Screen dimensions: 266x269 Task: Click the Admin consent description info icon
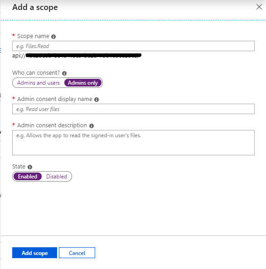click(92, 126)
